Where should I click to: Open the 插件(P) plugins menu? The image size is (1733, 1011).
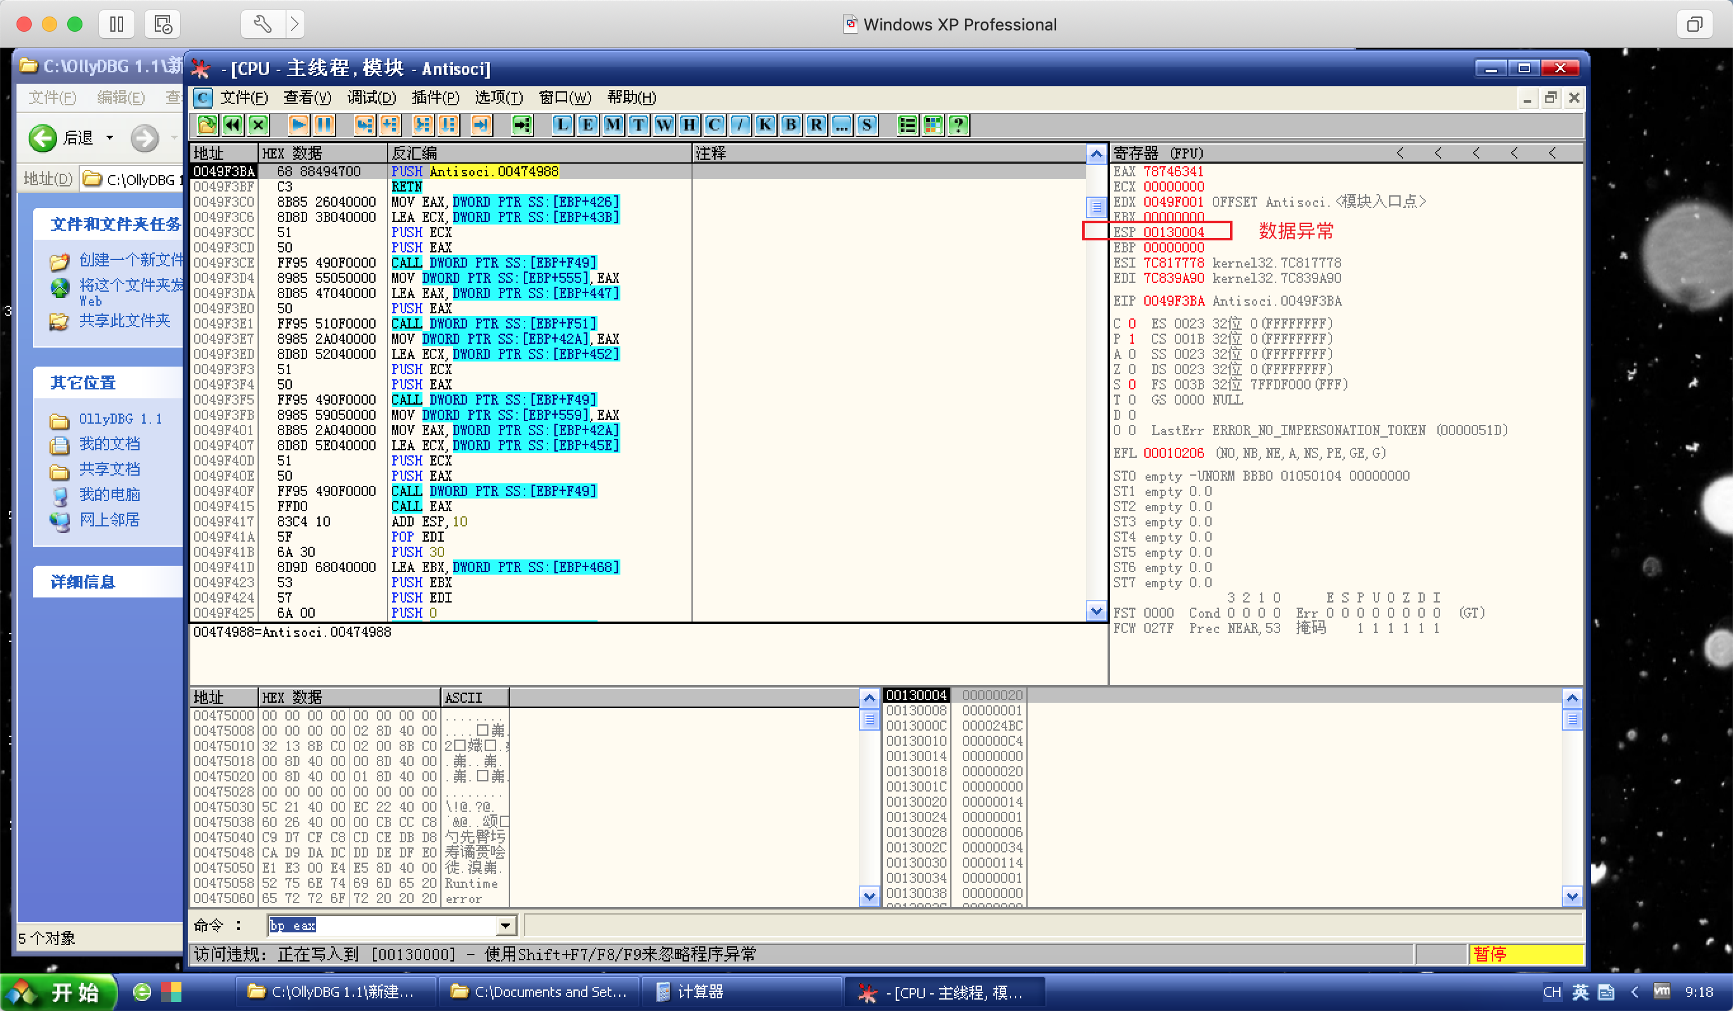coord(435,98)
